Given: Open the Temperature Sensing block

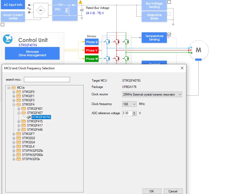Looking at the screenshot, I should pos(154,38).
